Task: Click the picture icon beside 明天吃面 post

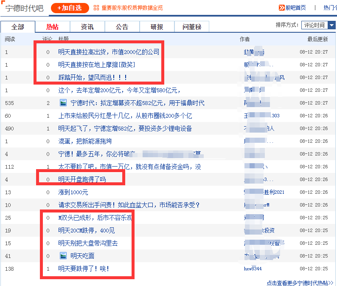Action: coord(63,256)
